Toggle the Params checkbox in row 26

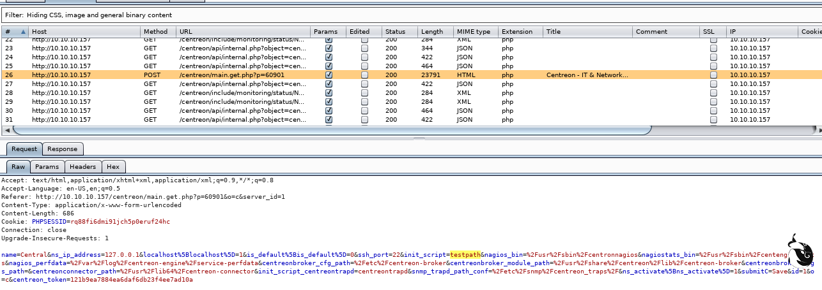329,75
